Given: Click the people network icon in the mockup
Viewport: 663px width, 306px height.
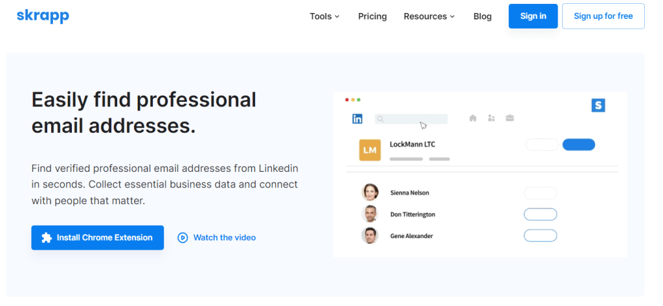Looking at the screenshot, I should coord(491,118).
